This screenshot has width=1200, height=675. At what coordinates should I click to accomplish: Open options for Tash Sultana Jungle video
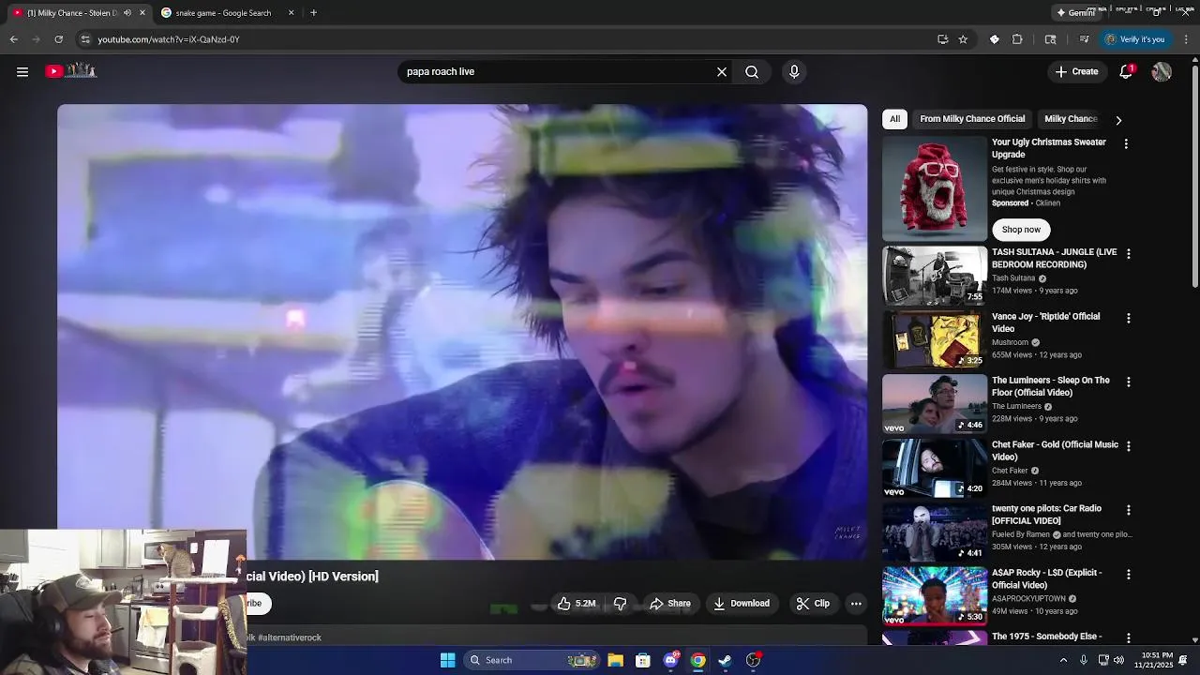(1128, 254)
